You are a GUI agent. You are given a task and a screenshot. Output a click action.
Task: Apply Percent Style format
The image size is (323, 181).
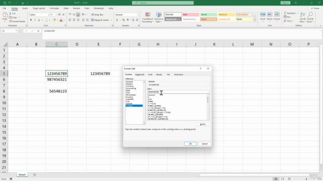coord(124,20)
